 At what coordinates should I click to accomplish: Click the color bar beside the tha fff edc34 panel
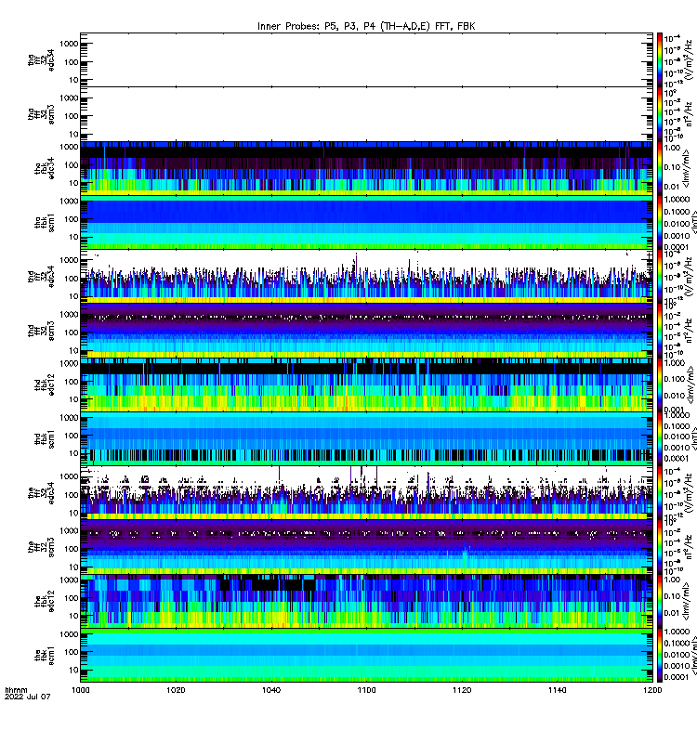click(x=660, y=59)
